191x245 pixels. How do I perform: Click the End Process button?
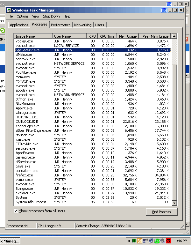pos(161,212)
